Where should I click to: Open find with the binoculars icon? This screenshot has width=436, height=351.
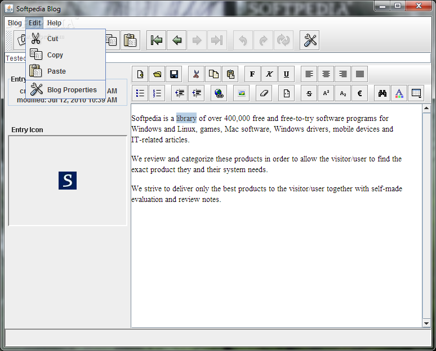coord(382,93)
